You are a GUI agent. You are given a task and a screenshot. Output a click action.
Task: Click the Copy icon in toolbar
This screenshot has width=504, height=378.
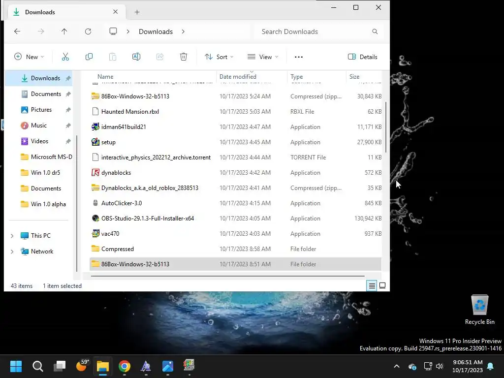coord(89,57)
